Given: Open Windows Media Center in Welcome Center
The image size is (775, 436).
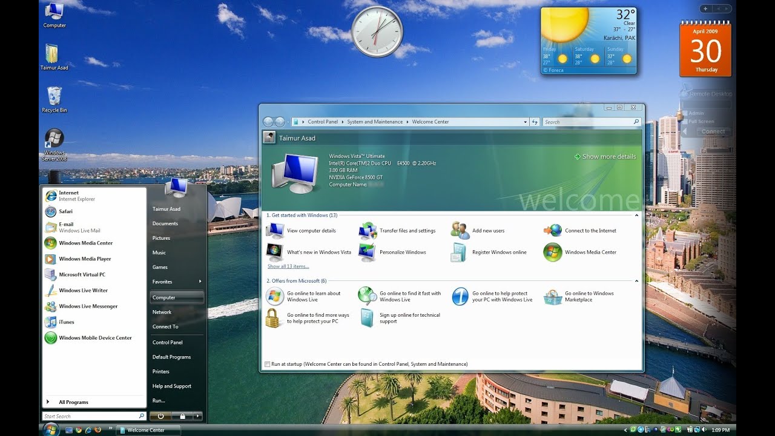Looking at the screenshot, I should coord(580,252).
